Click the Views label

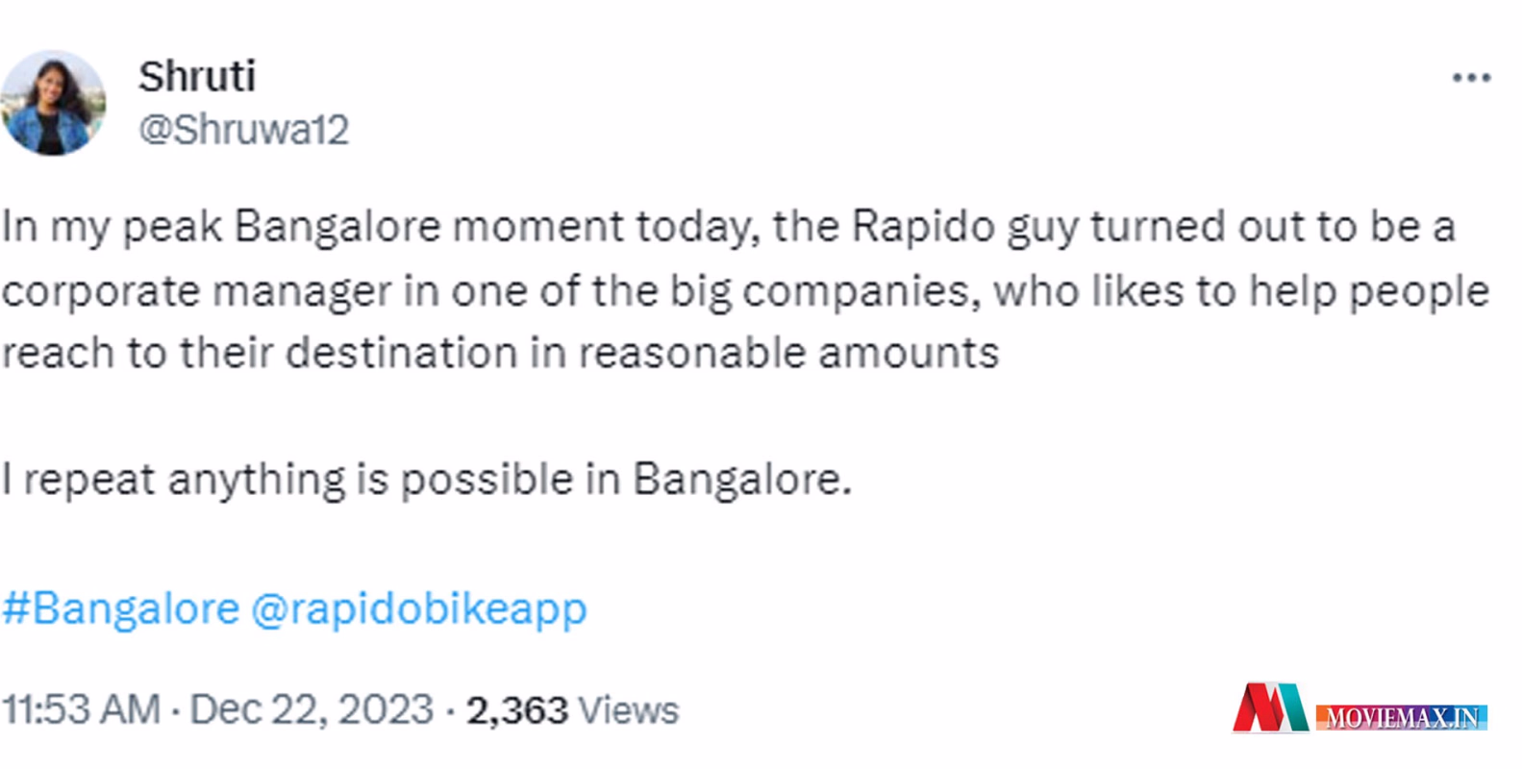click(629, 710)
